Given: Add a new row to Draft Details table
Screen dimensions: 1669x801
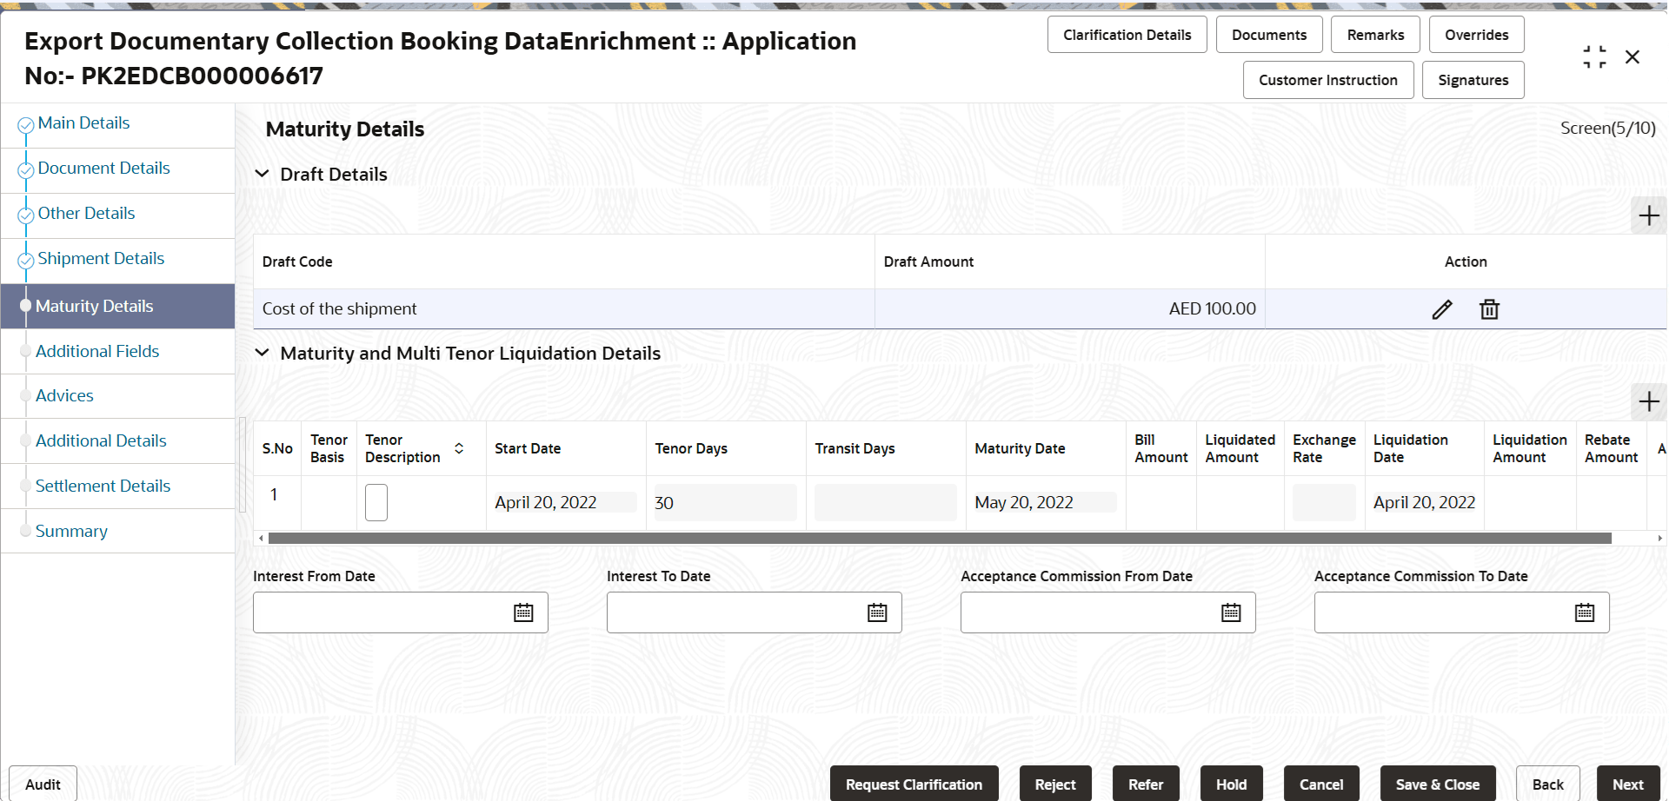Looking at the screenshot, I should pyautogui.click(x=1648, y=215).
